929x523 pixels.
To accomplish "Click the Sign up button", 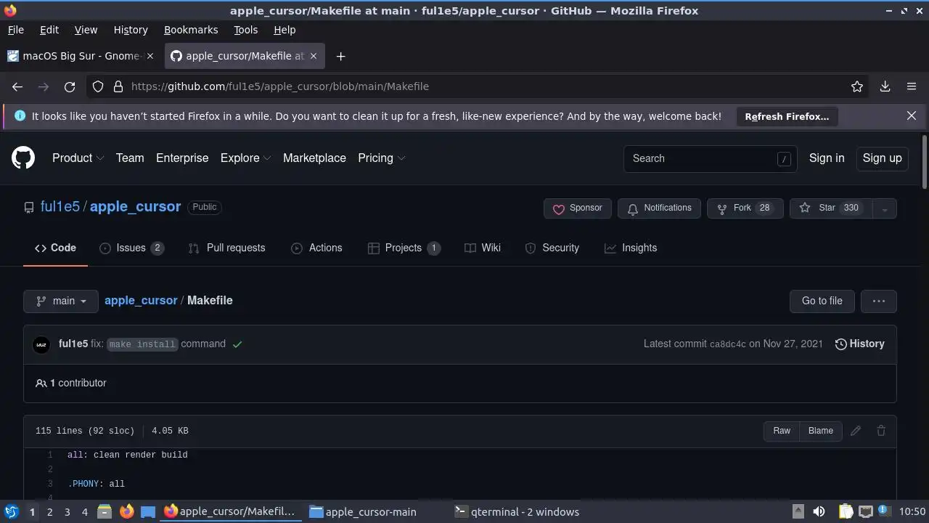I will [x=882, y=158].
